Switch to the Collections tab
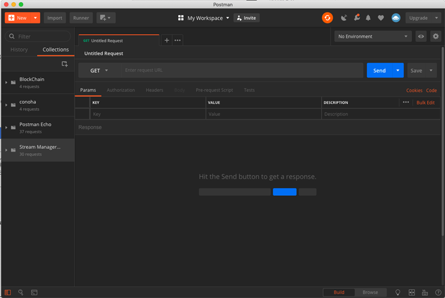Screen dimensions: 445x298 click(56, 49)
